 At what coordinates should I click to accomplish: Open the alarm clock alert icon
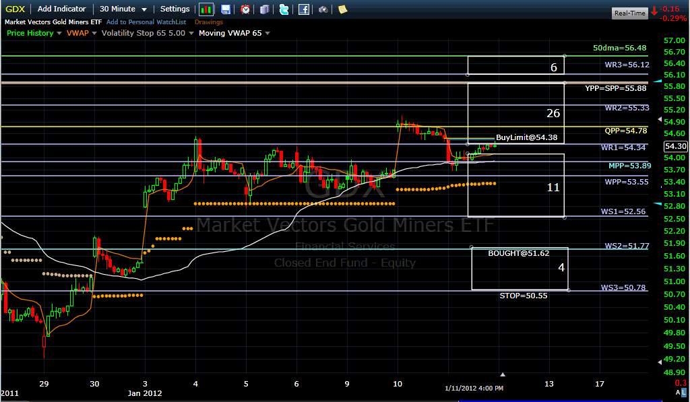(245, 9)
